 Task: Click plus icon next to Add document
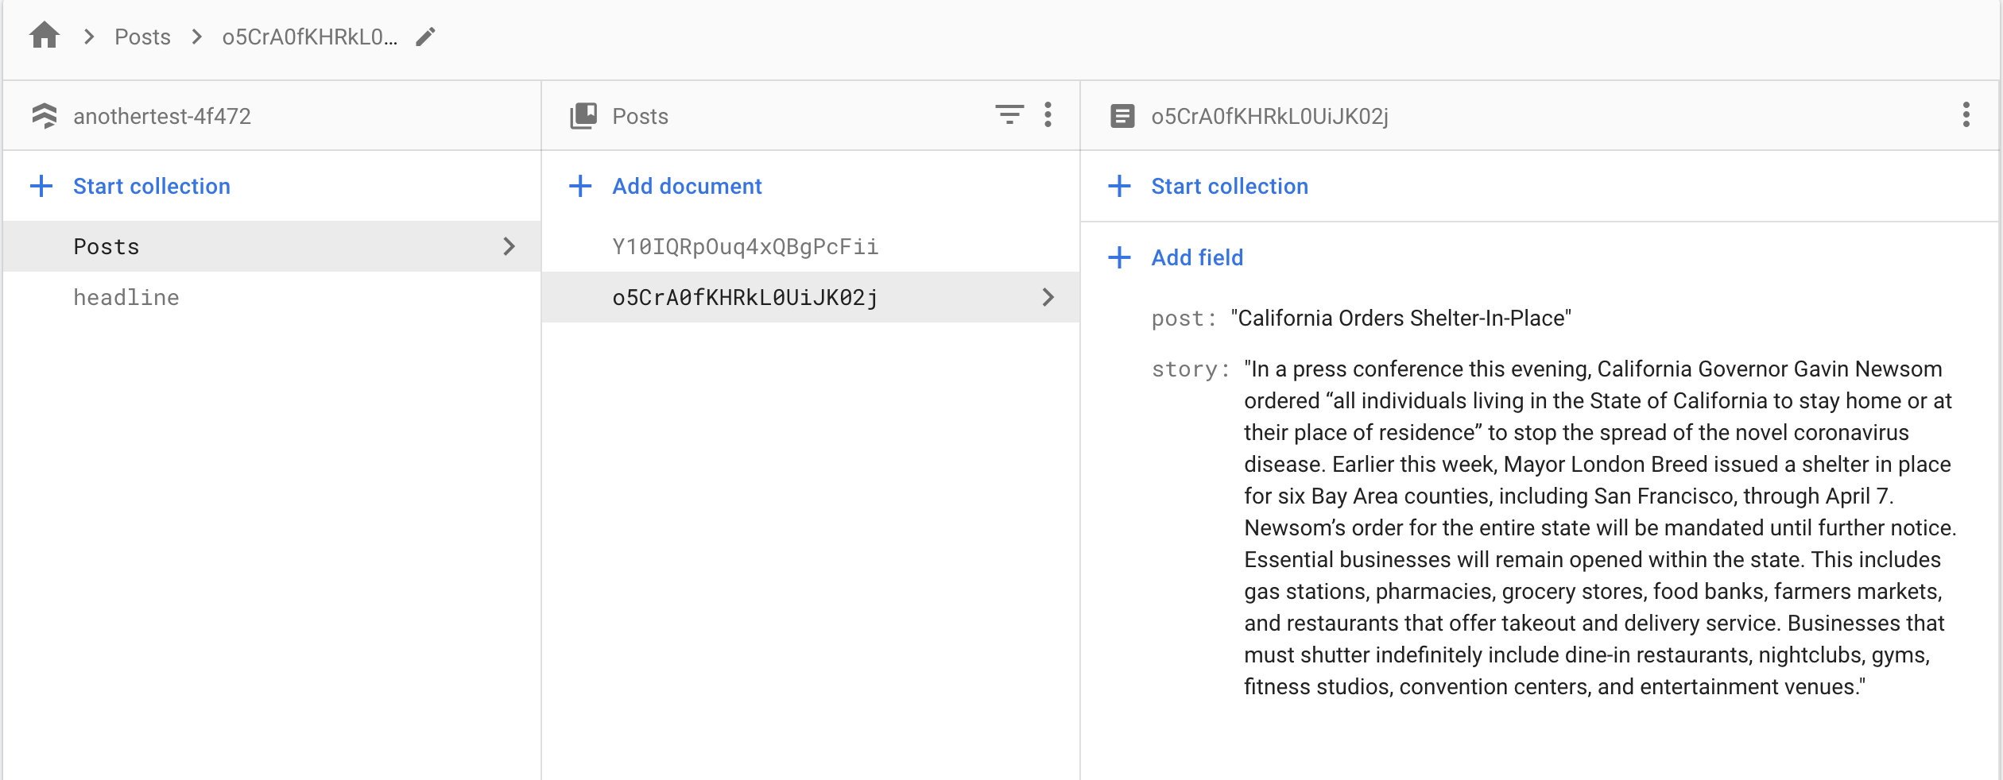[580, 186]
